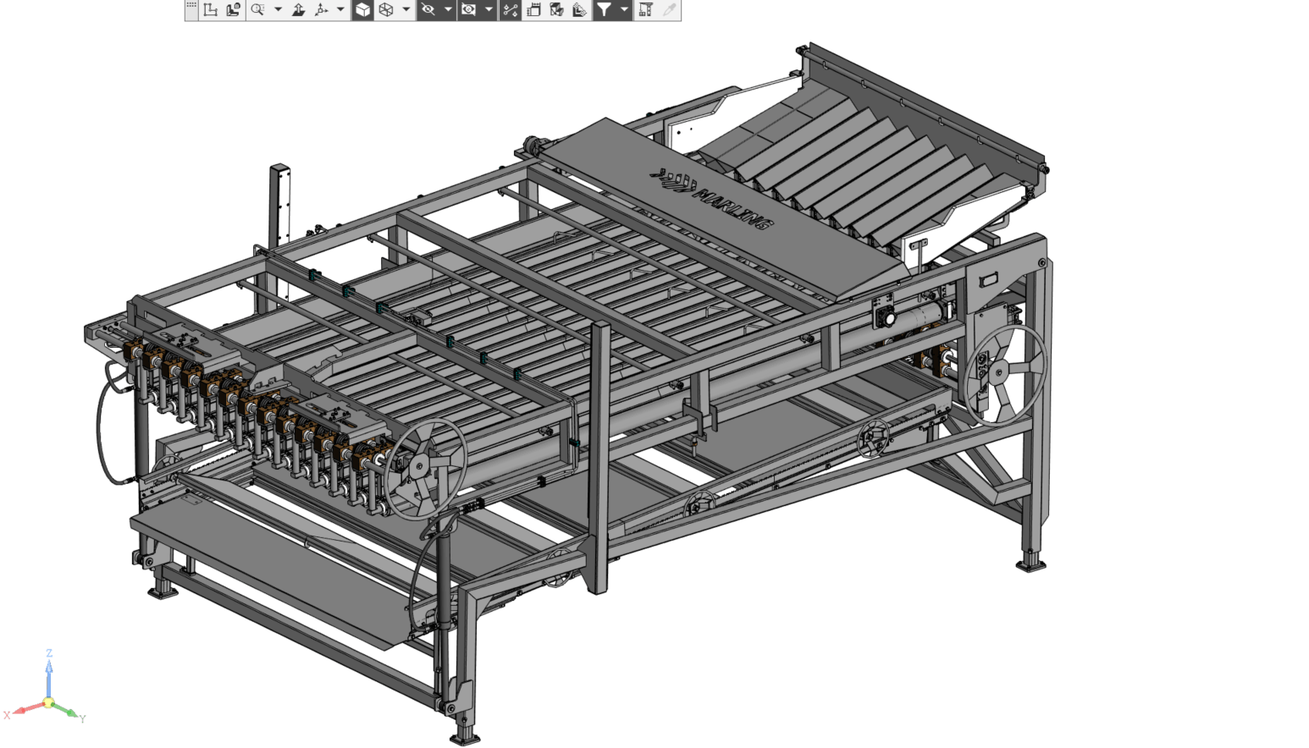Select the wireframe cube display icon

point(386,10)
